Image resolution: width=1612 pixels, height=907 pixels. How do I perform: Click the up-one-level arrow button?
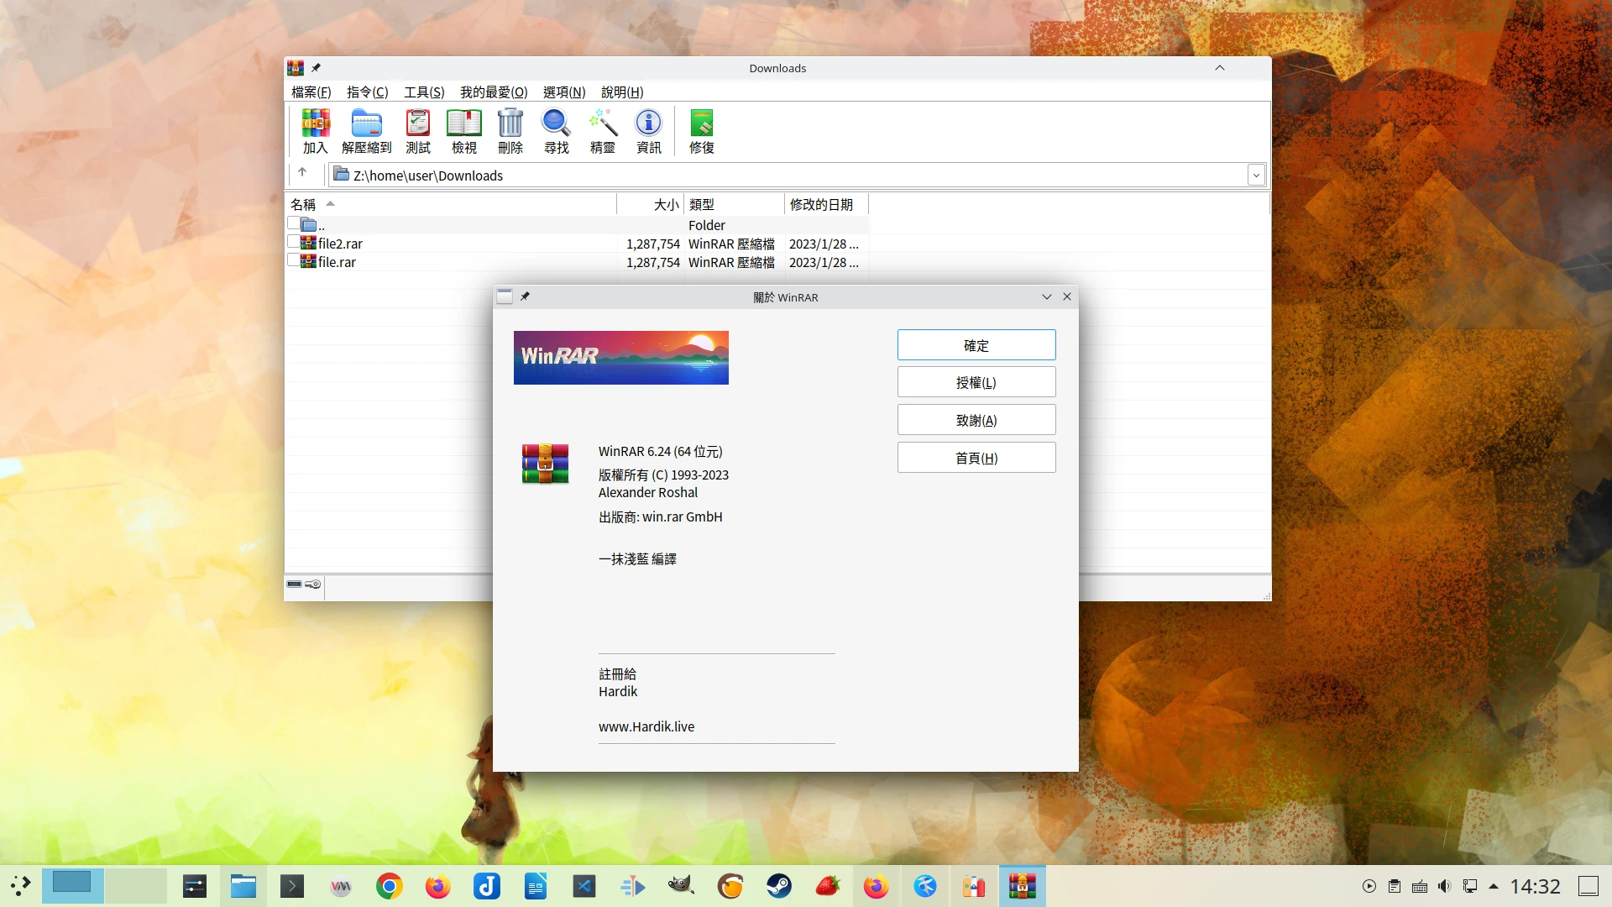[x=302, y=172]
